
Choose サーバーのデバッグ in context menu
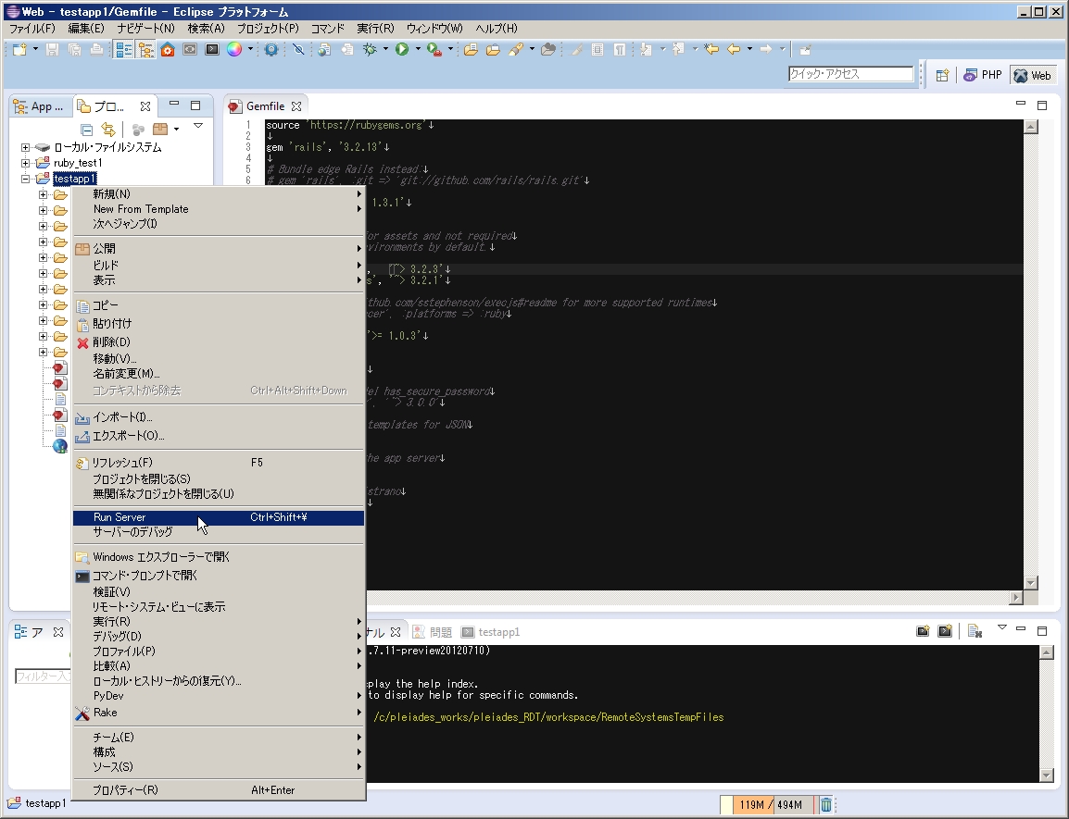pos(219,532)
